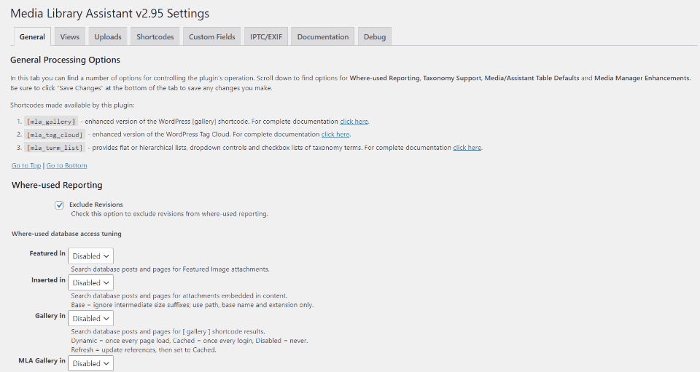Screen dimensions: 700x372
Task: Switch to the Views tab
Action: click(70, 37)
